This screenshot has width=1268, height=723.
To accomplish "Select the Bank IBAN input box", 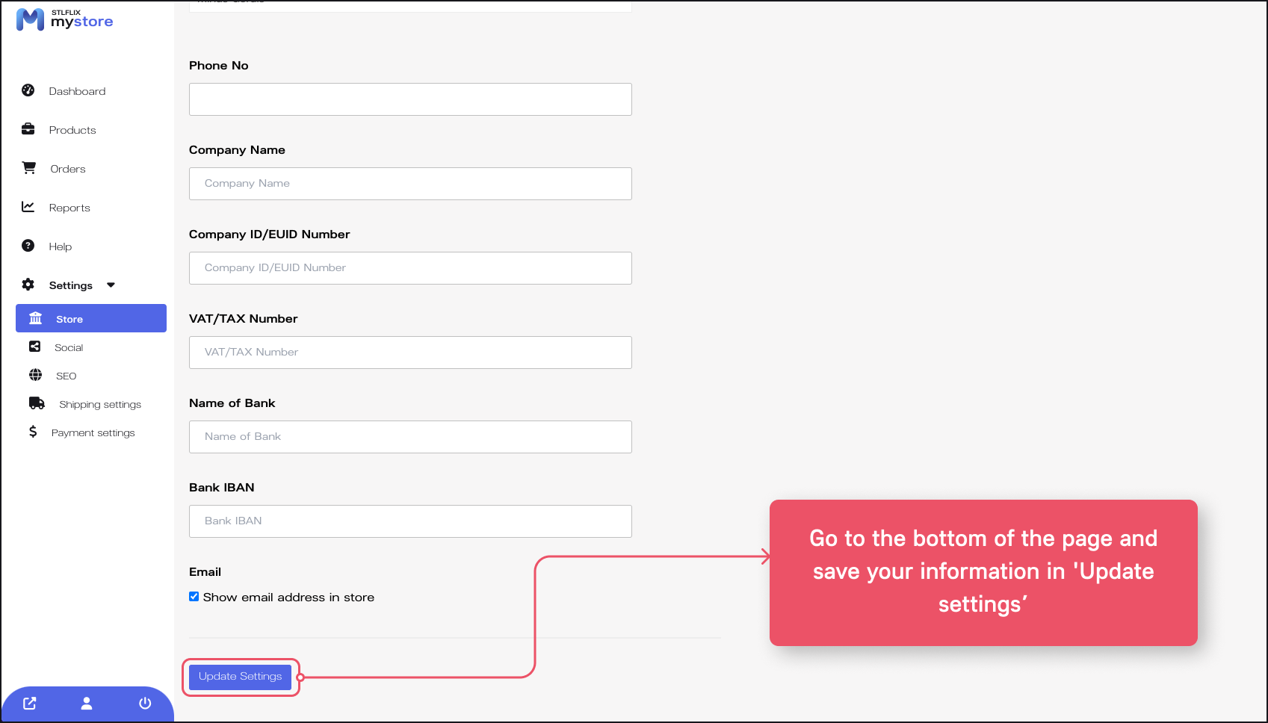I will pyautogui.click(x=410, y=521).
